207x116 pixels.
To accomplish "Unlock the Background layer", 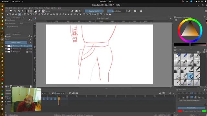I will 27,52.
